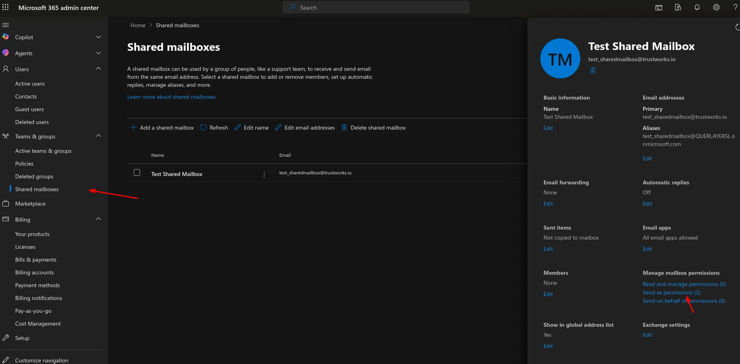Sort by the Email column header

point(285,155)
